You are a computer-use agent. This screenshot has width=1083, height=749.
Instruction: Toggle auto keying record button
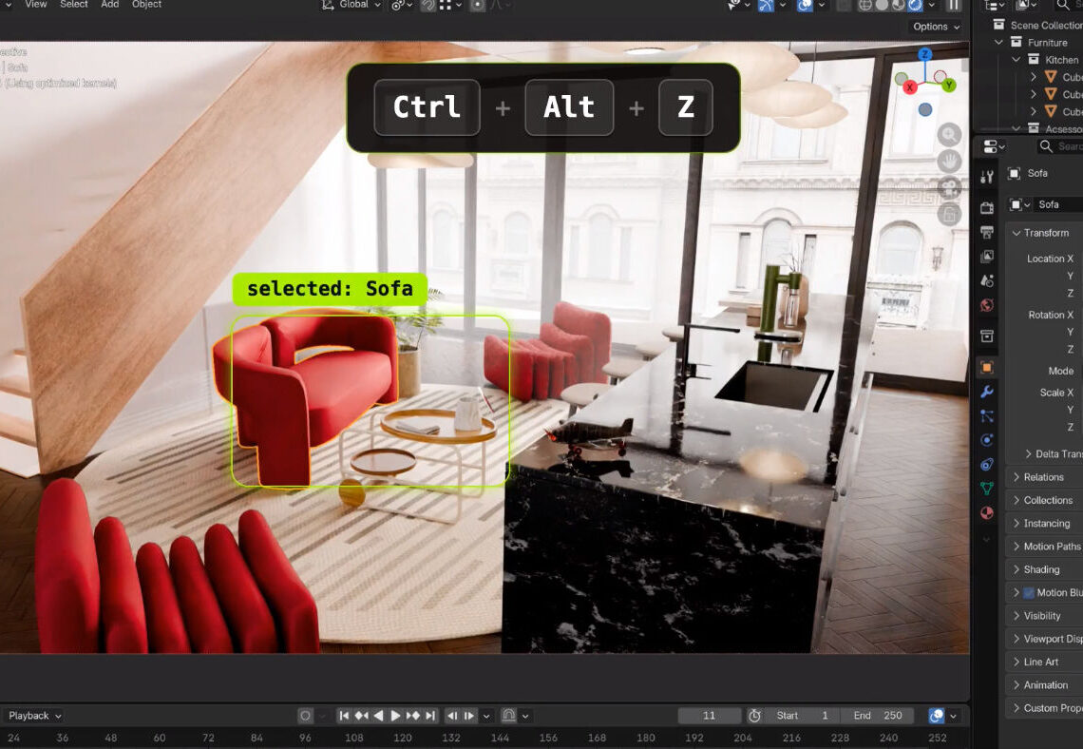pos(305,716)
